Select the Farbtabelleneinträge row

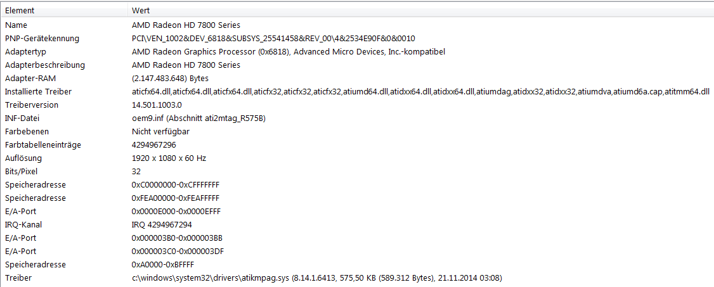tap(357, 144)
